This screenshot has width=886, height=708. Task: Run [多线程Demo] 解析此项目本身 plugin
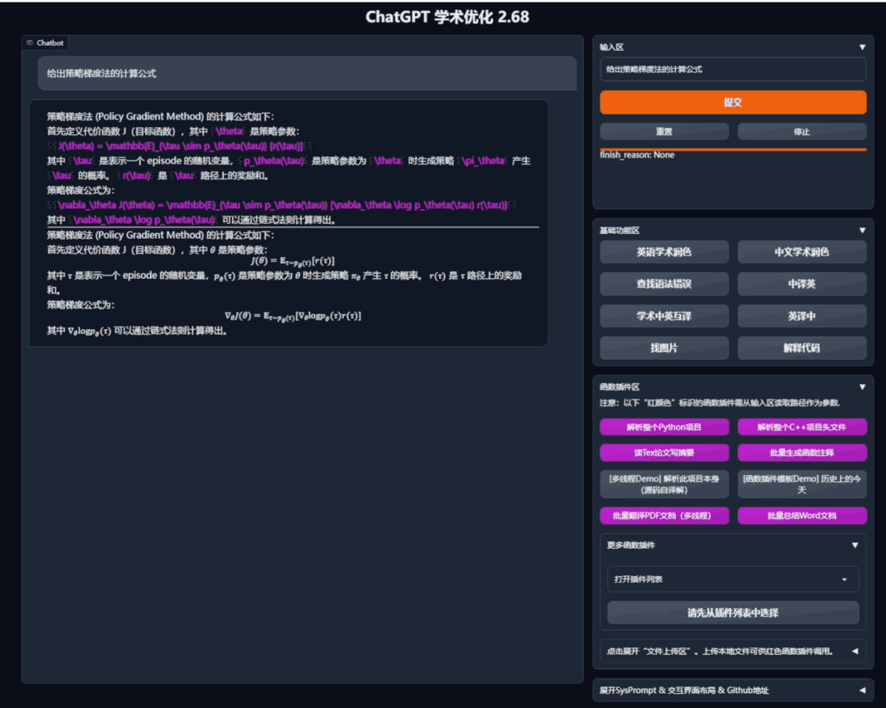664,484
